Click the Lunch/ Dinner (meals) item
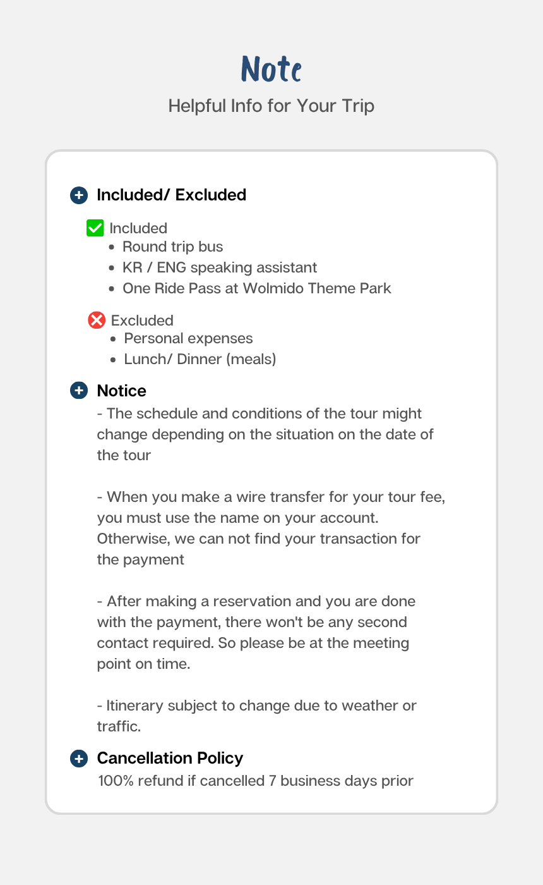 click(x=200, y=359)
